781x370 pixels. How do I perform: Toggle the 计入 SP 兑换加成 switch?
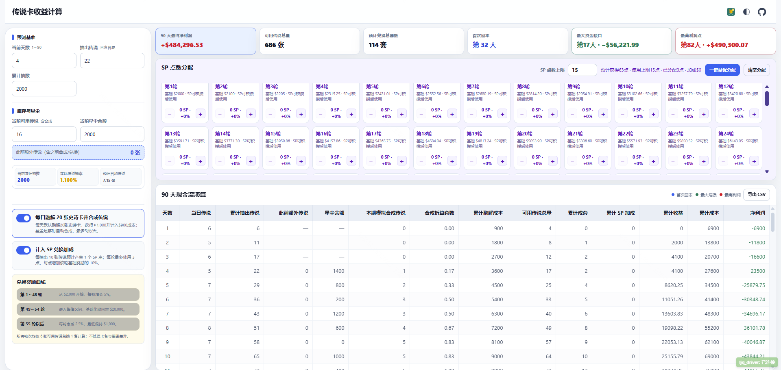pos(24,250)
